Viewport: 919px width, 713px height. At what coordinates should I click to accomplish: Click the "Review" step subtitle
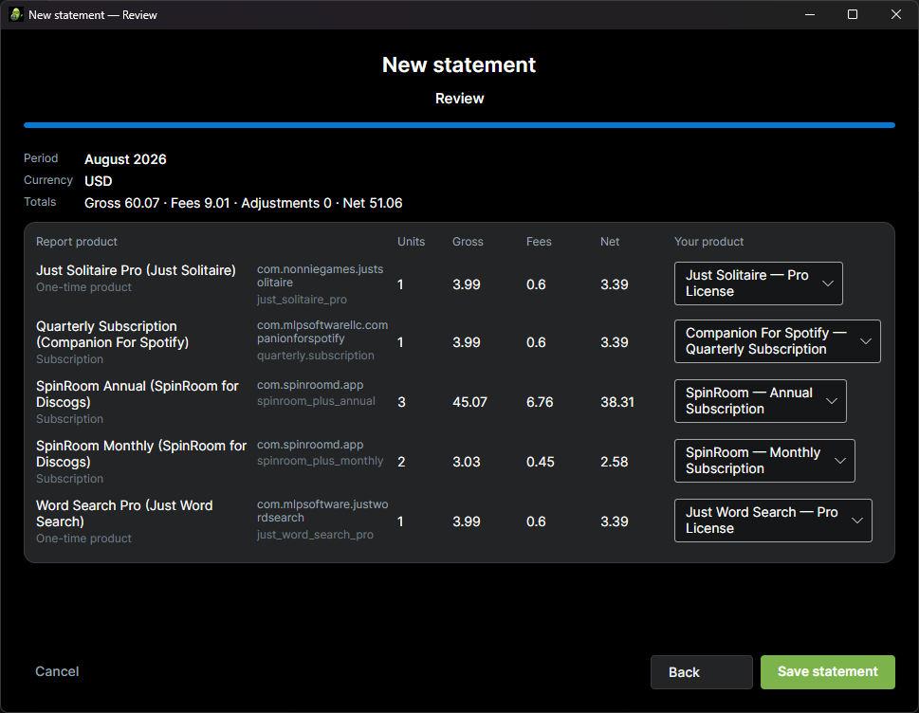pos(459,99)
